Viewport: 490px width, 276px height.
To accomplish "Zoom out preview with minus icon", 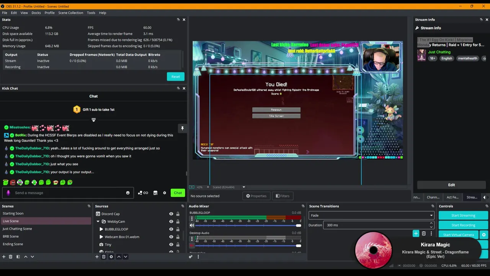I will (x=192, y=187).
